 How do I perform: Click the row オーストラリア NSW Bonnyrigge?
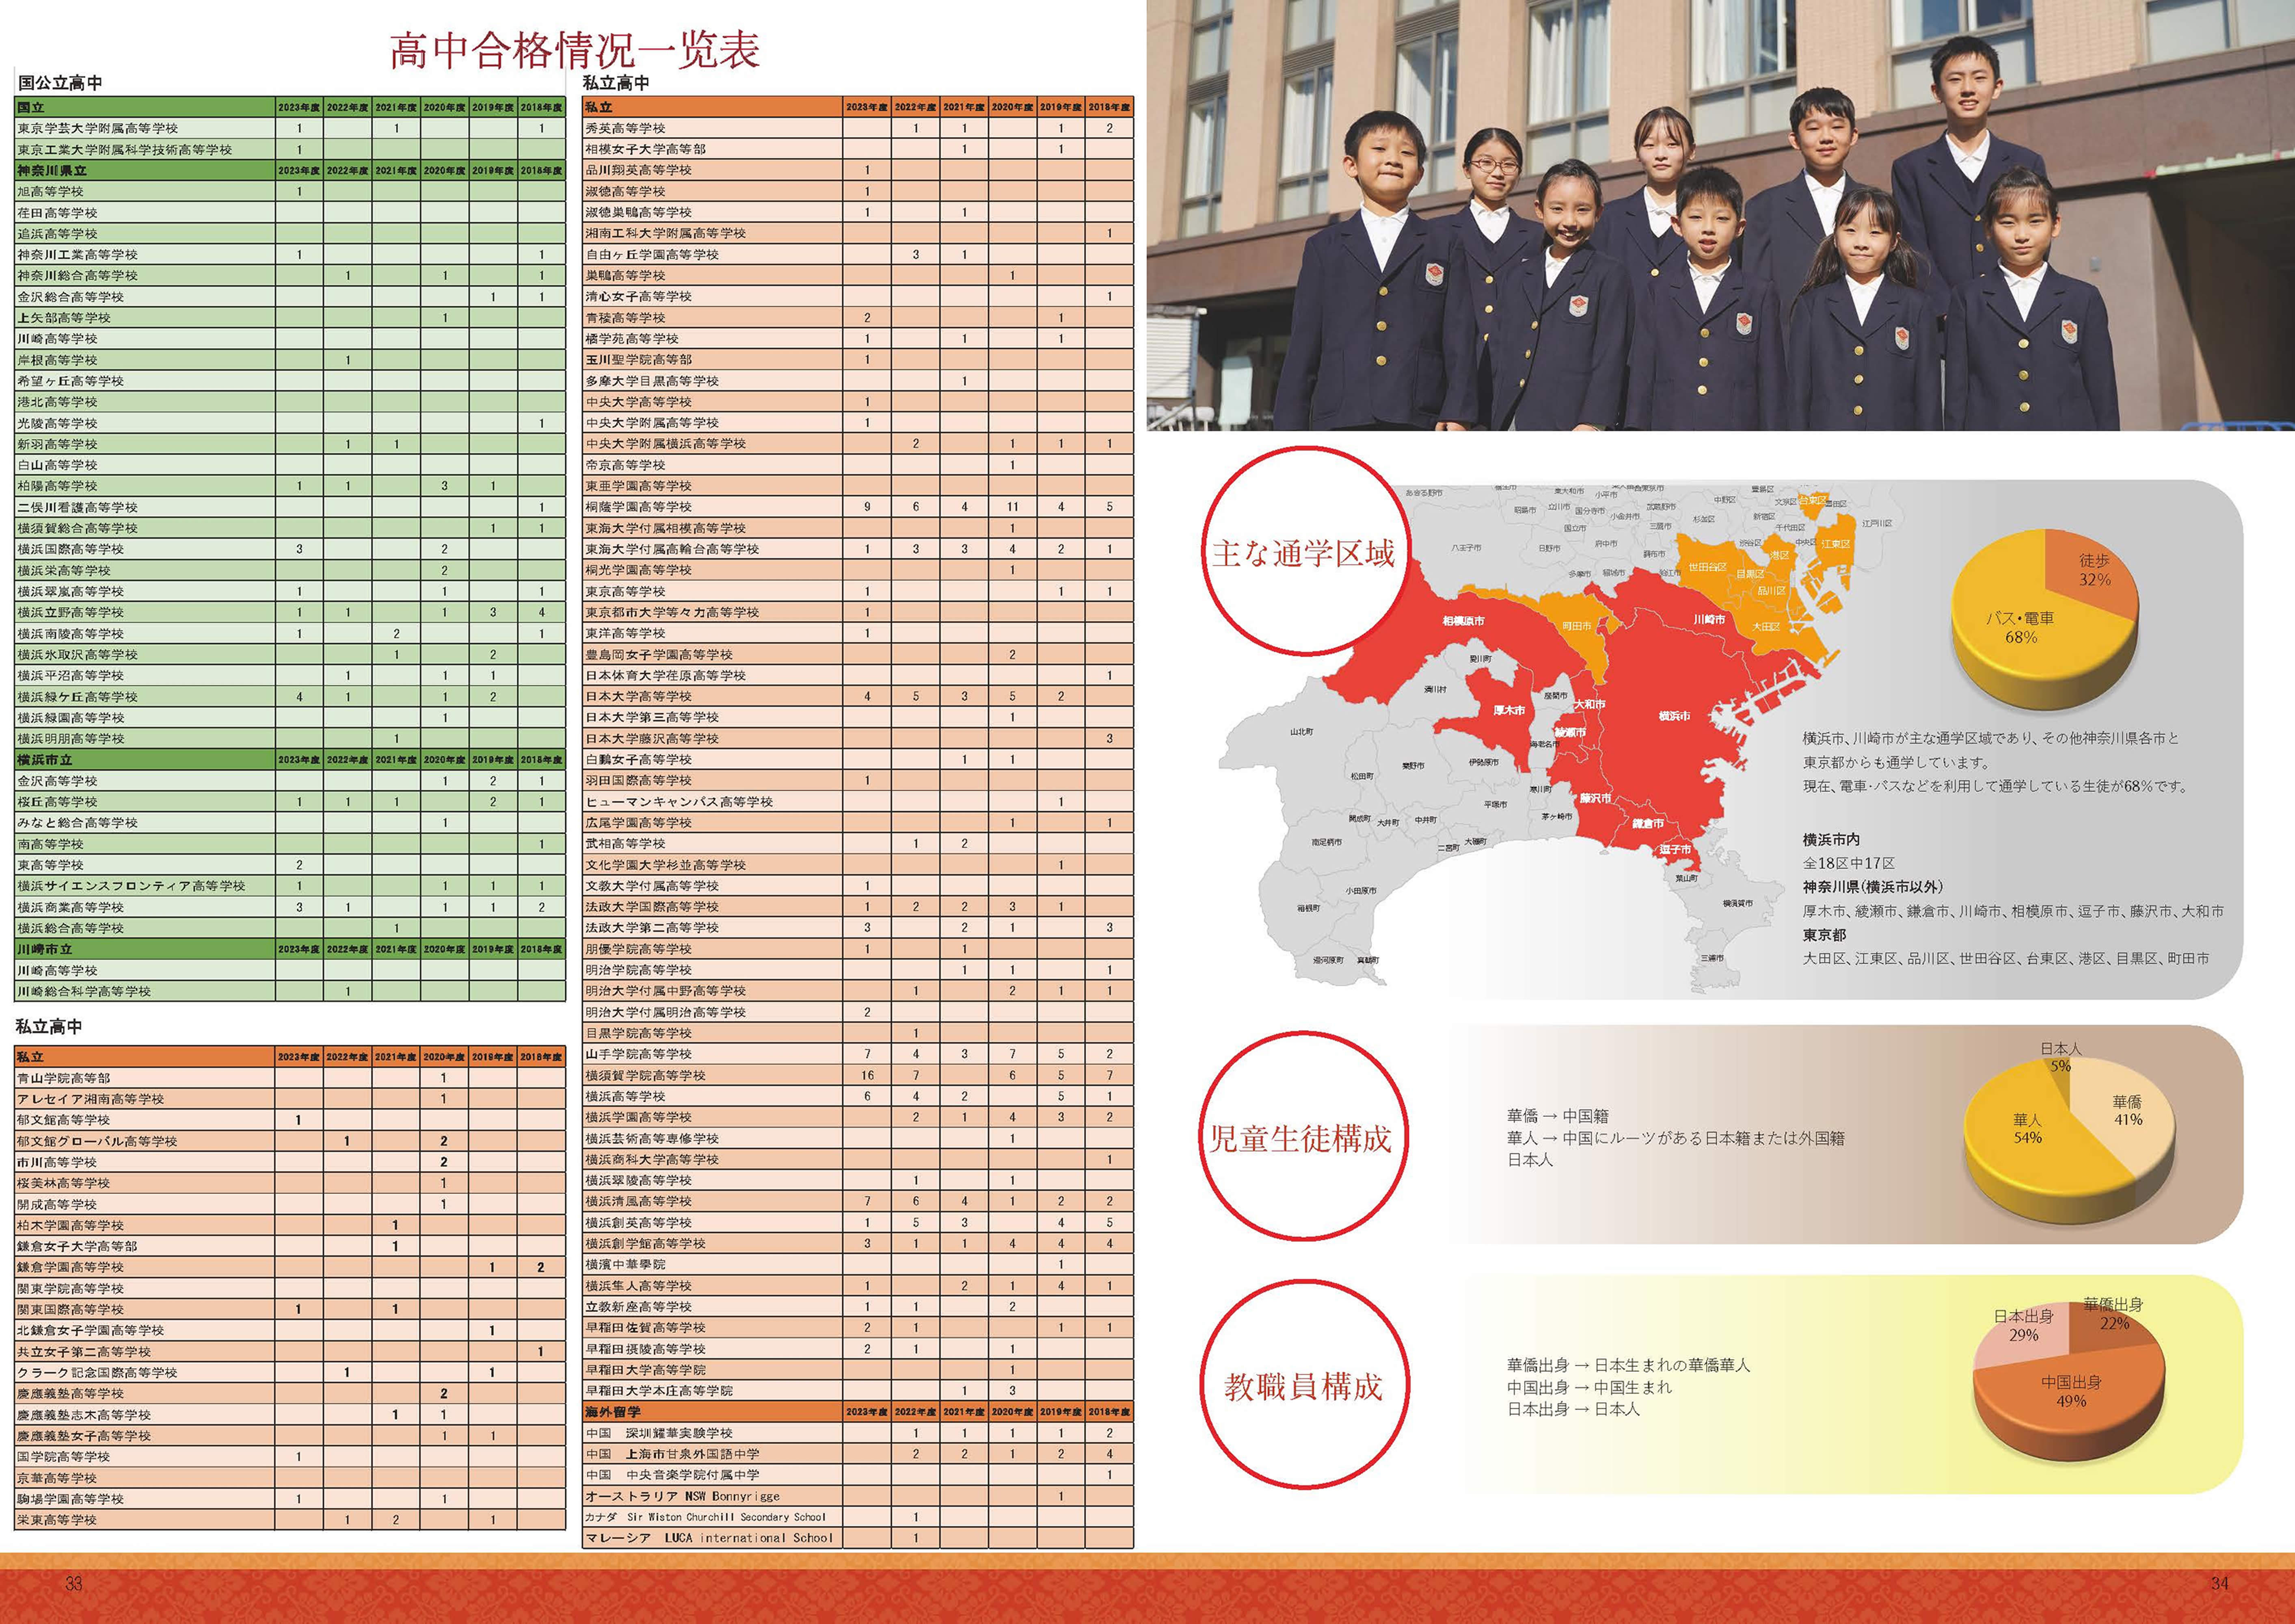[858, 1496]
